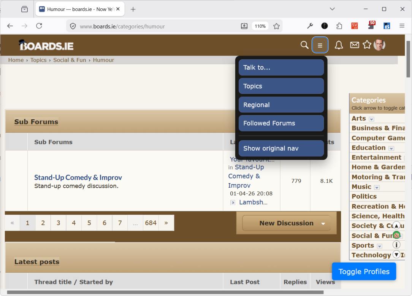Switch to the Humour browser tab
The image size is (412, 296).
80,9
